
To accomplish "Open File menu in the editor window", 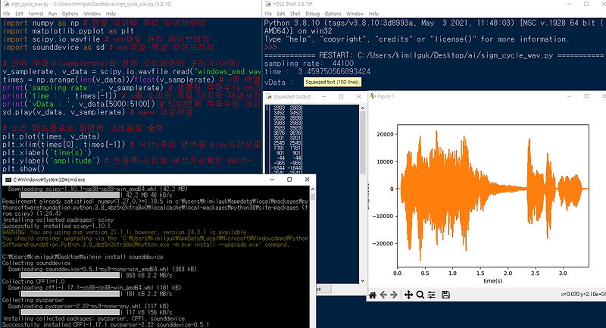I will 7,14.
